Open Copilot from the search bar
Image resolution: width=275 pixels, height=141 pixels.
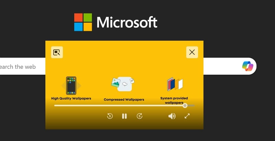(x=247, y=66)
